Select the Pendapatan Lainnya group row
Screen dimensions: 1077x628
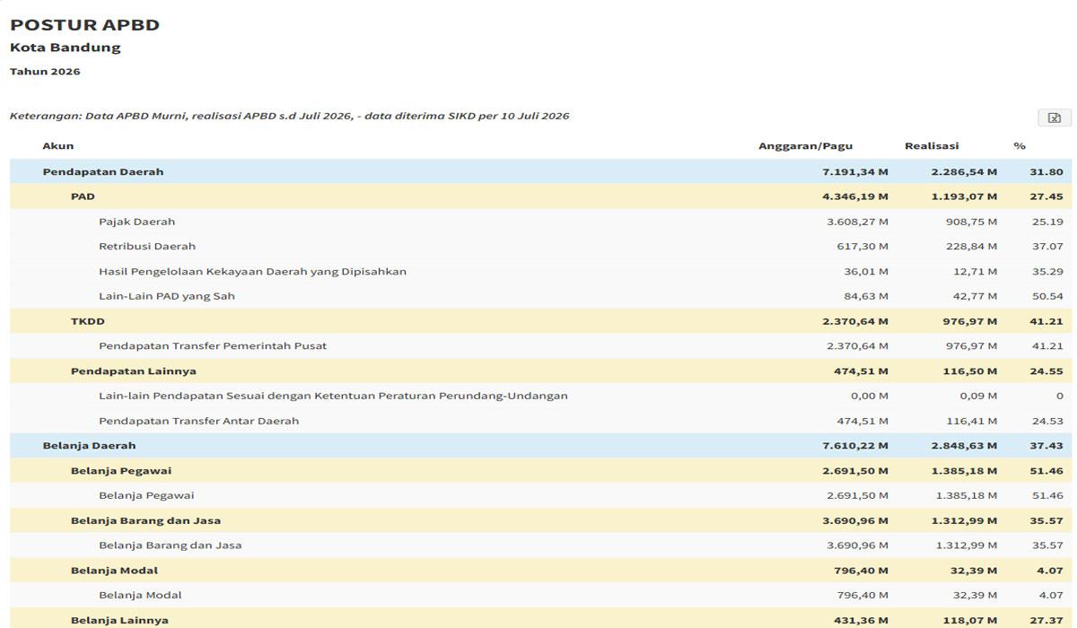click(x=541, y=371)
